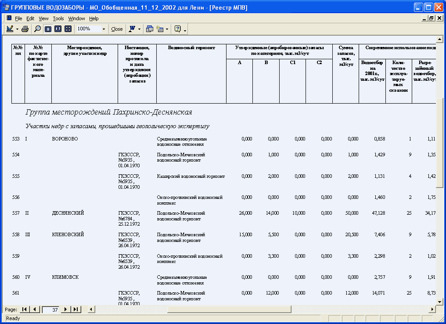Click the value 47,128 in row 557

378,213
